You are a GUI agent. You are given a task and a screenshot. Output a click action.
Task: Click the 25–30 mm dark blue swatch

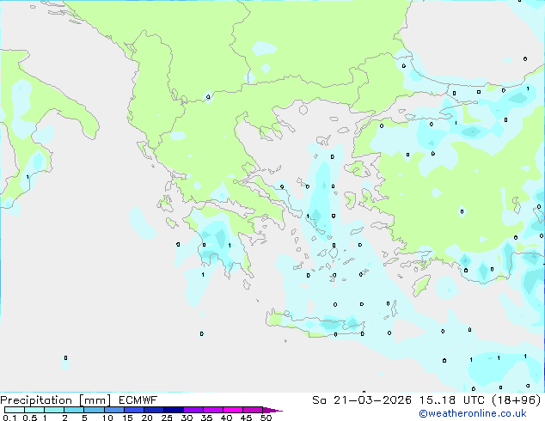173,410
